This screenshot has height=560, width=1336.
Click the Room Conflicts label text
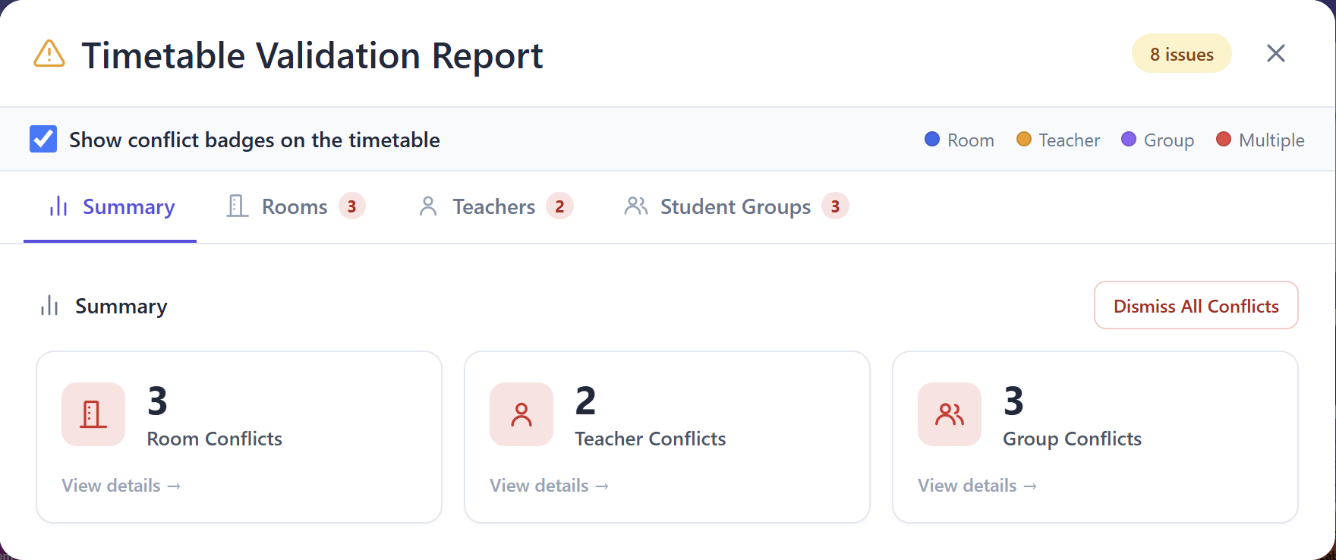point(214,439)
